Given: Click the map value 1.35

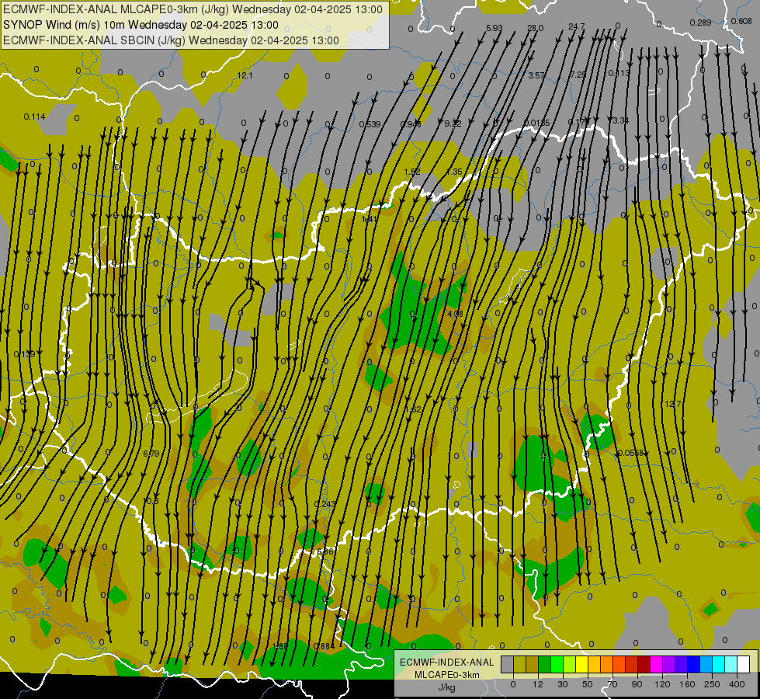Looking at the screenshot, I should point(453,172).
